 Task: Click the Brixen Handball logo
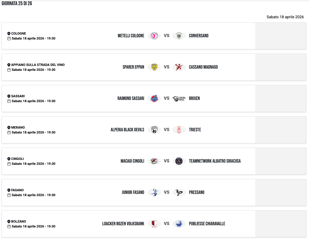179,98
